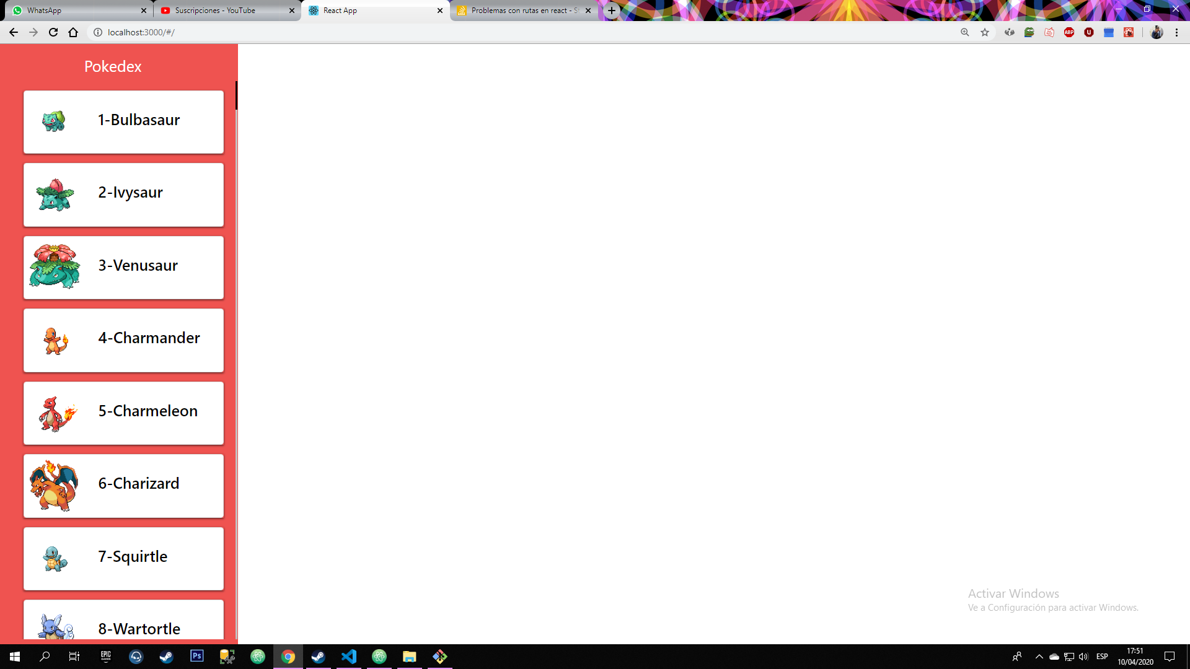
Task: Open the 4-Charmander card
Action: point(123,340)
